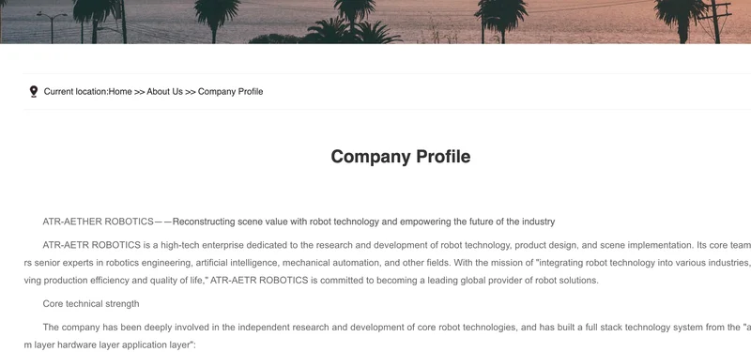751x352 pixels.
Task: Select the Company Profile breadcrumb item
Action: (230, 91)
